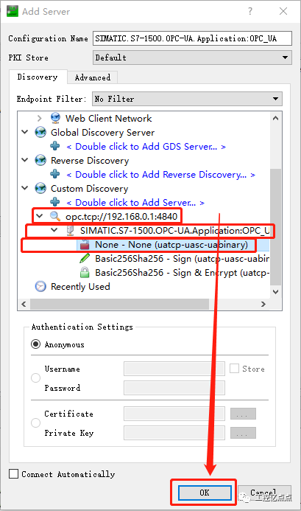Click the tree's scroll down arrow

click(x=275, y=292)
